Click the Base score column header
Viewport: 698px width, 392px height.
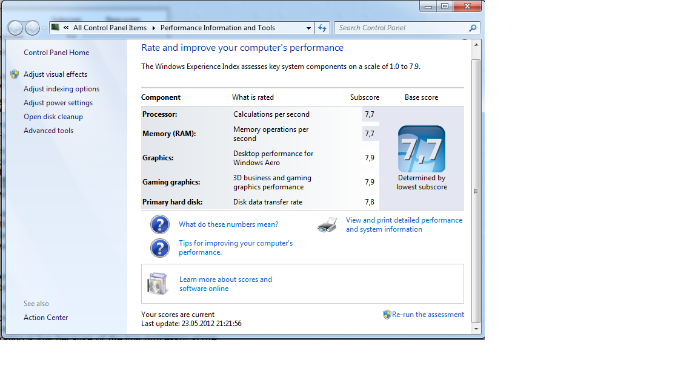pyautogui.click(x=421, y=97)
